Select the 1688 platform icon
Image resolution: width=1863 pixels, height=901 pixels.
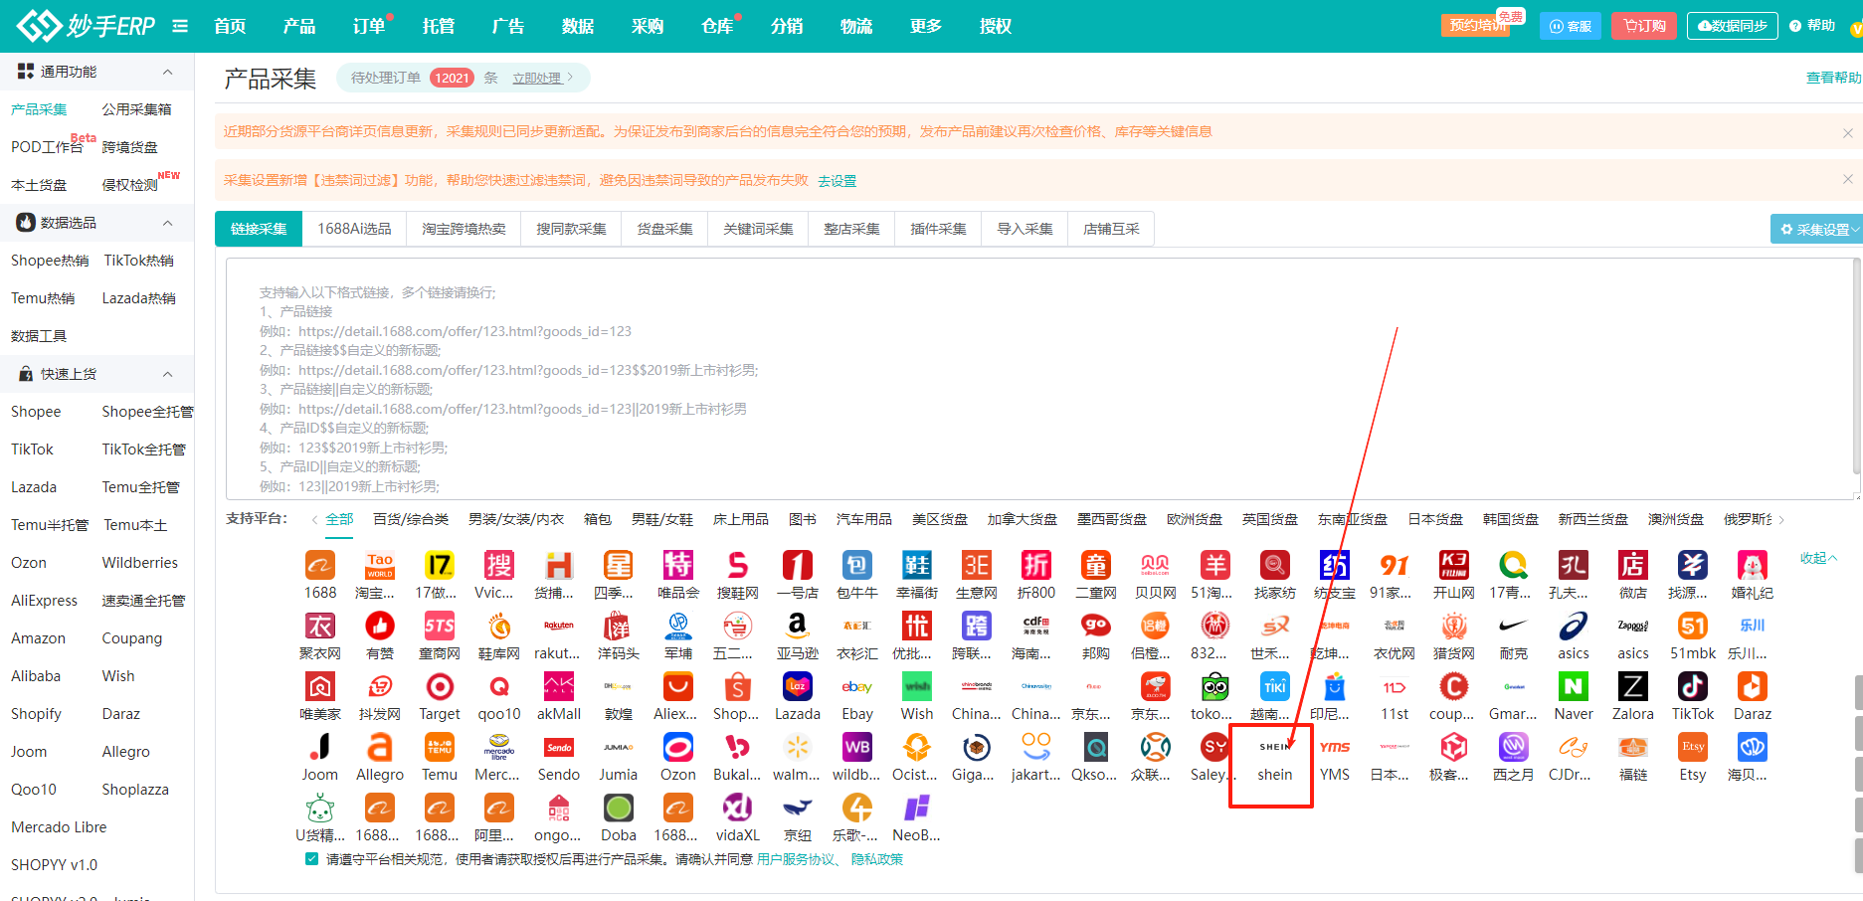tap(319, 566)
